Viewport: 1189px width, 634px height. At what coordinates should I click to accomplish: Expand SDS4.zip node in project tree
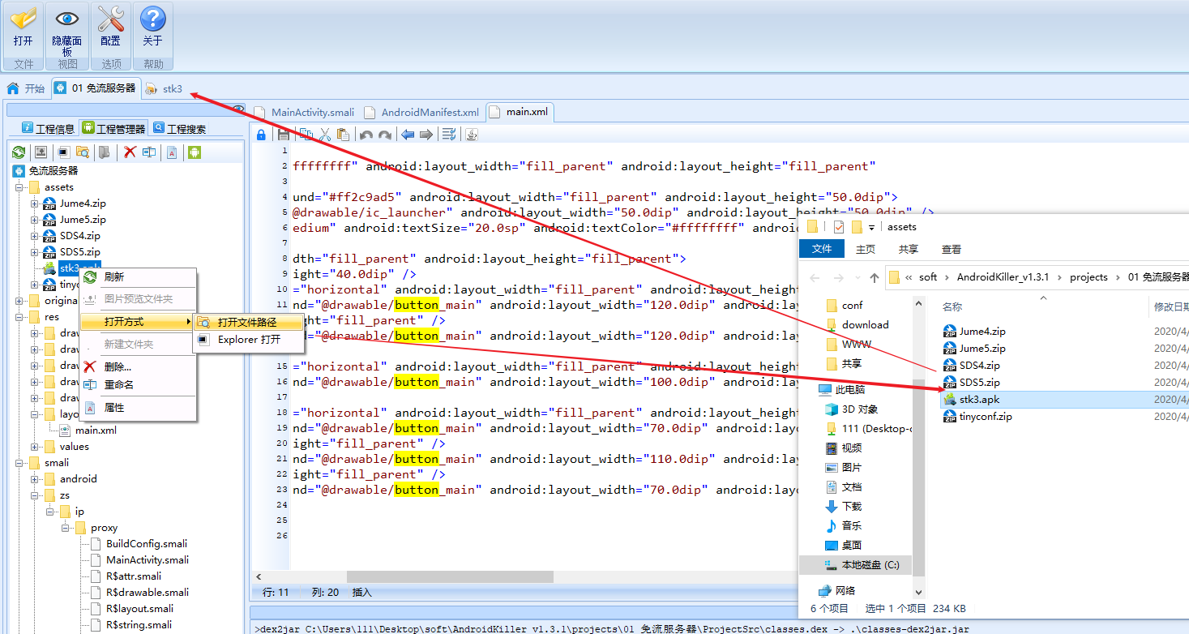pos(35,236)
